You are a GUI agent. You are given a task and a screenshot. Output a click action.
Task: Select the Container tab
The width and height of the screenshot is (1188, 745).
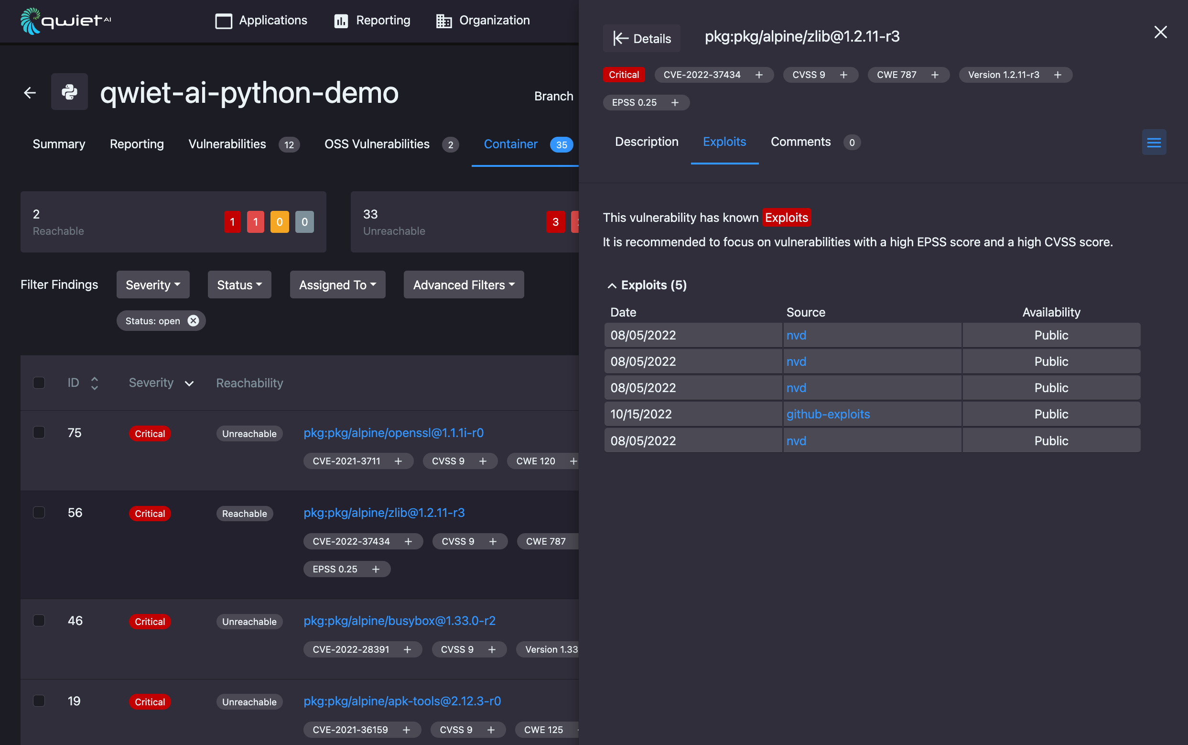click(x=528, y=144)
